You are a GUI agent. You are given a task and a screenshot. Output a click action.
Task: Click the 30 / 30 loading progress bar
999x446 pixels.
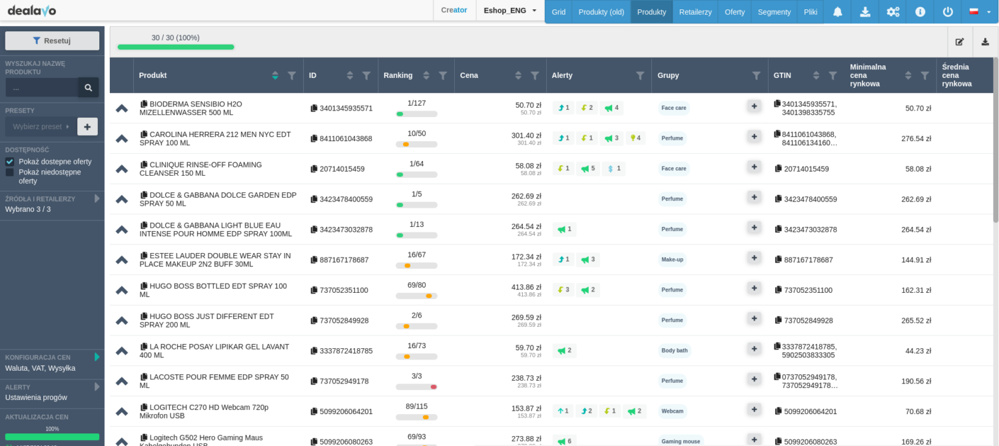pyautogui.click(x=176, y=47)
